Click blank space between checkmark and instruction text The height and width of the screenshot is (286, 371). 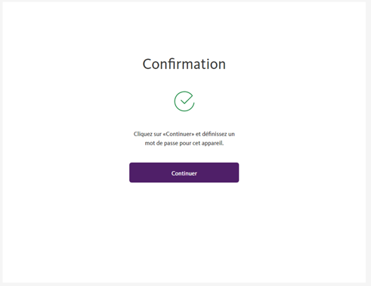click(184, 121)
